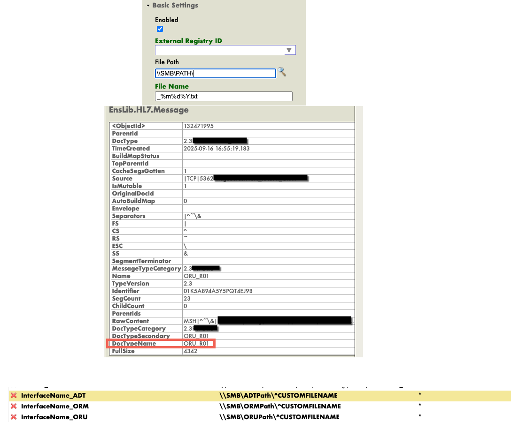Screen dimensions: 511x445
Task: Click the magnifier icon beside File Path
Action: (281, 72)
